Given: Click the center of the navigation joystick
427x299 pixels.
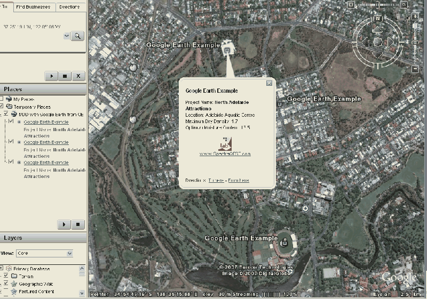Looking at the screenshot, I should click(x=377, y=42).
